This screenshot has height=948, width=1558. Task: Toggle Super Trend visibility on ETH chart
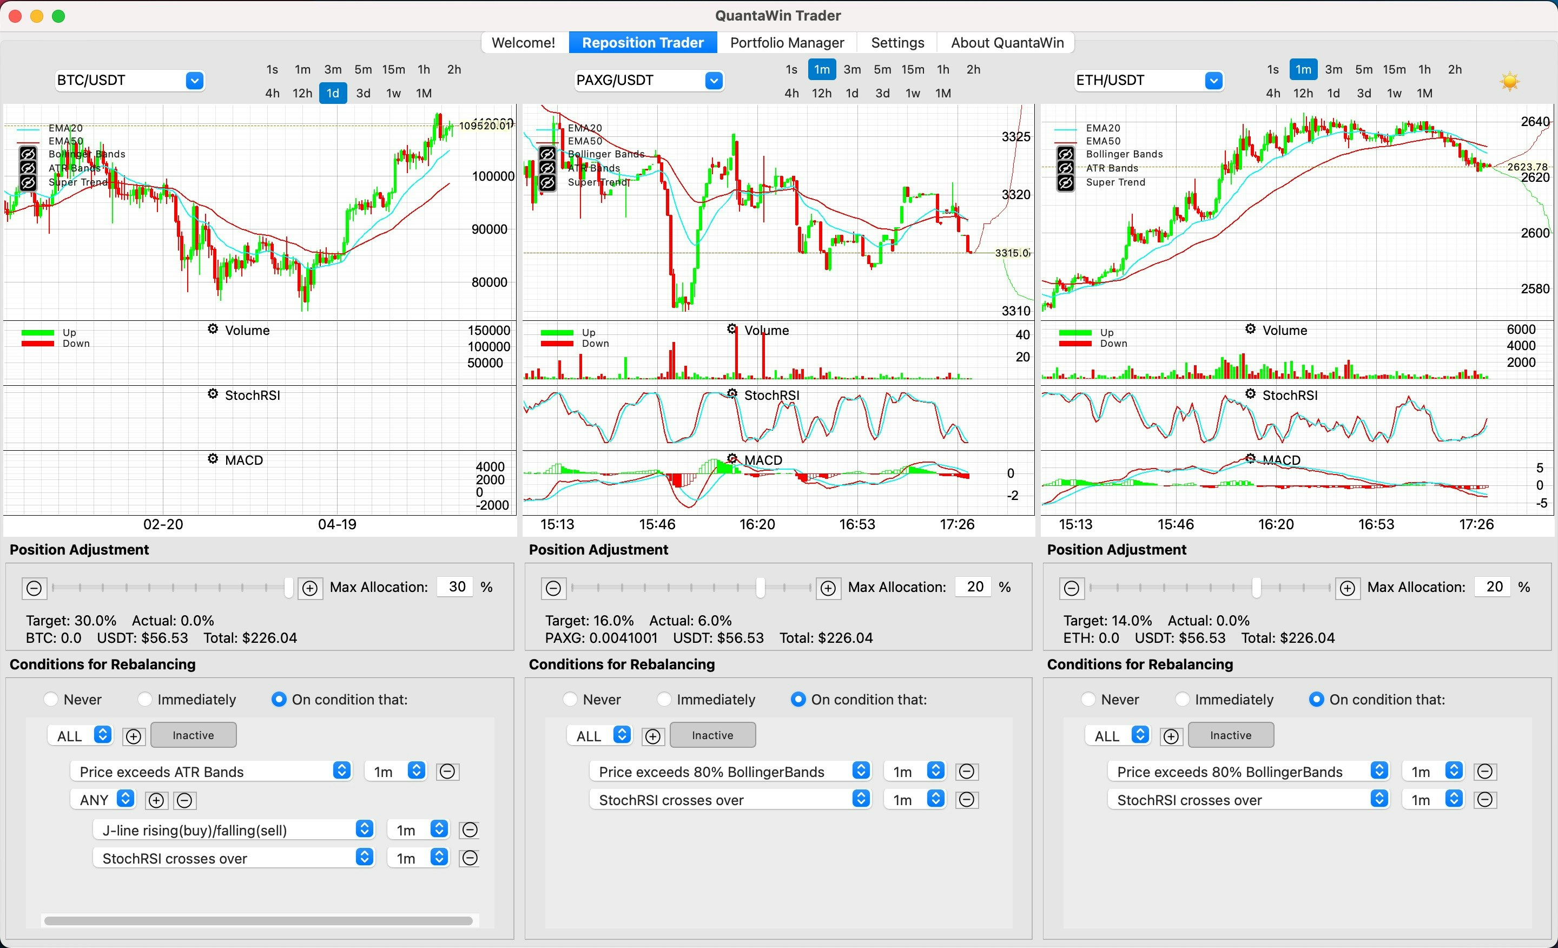[1065, 183]
